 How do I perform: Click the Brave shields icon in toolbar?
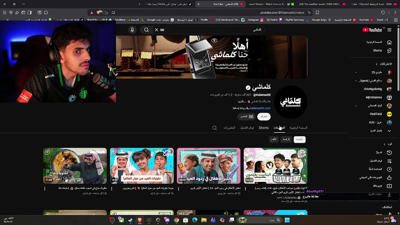point(99,12)
